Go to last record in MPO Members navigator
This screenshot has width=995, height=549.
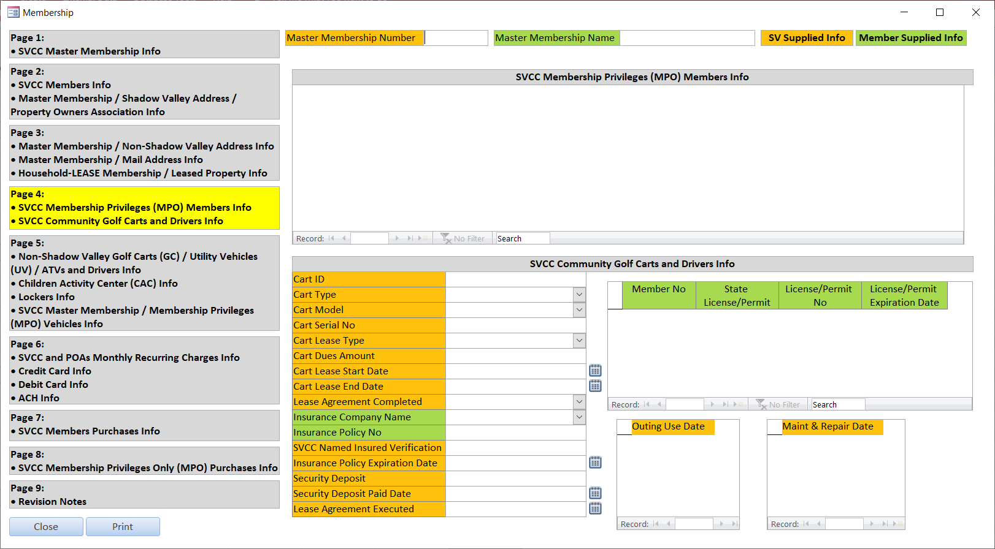410,238
